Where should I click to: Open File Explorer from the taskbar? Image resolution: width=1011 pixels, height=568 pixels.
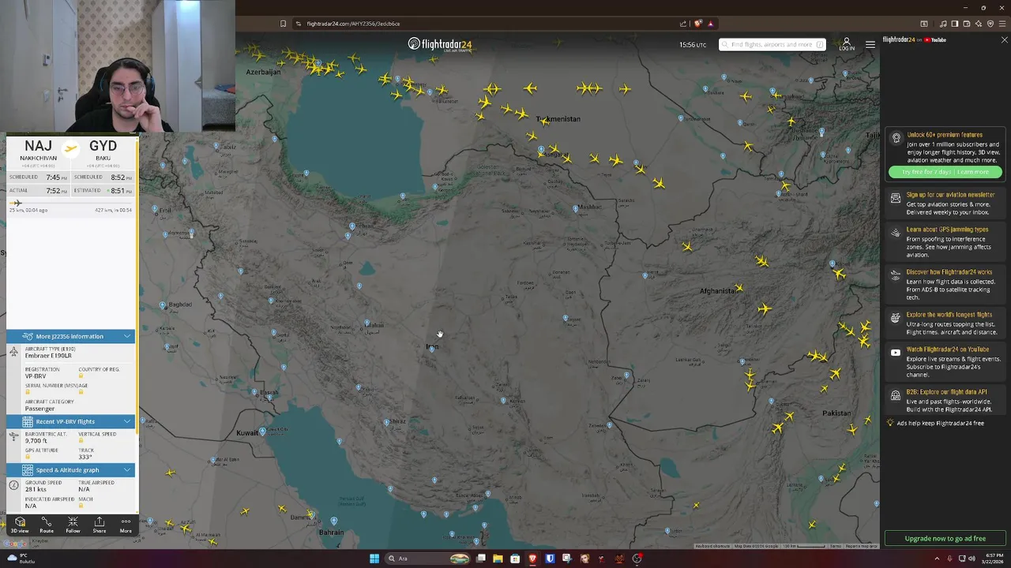498,559
